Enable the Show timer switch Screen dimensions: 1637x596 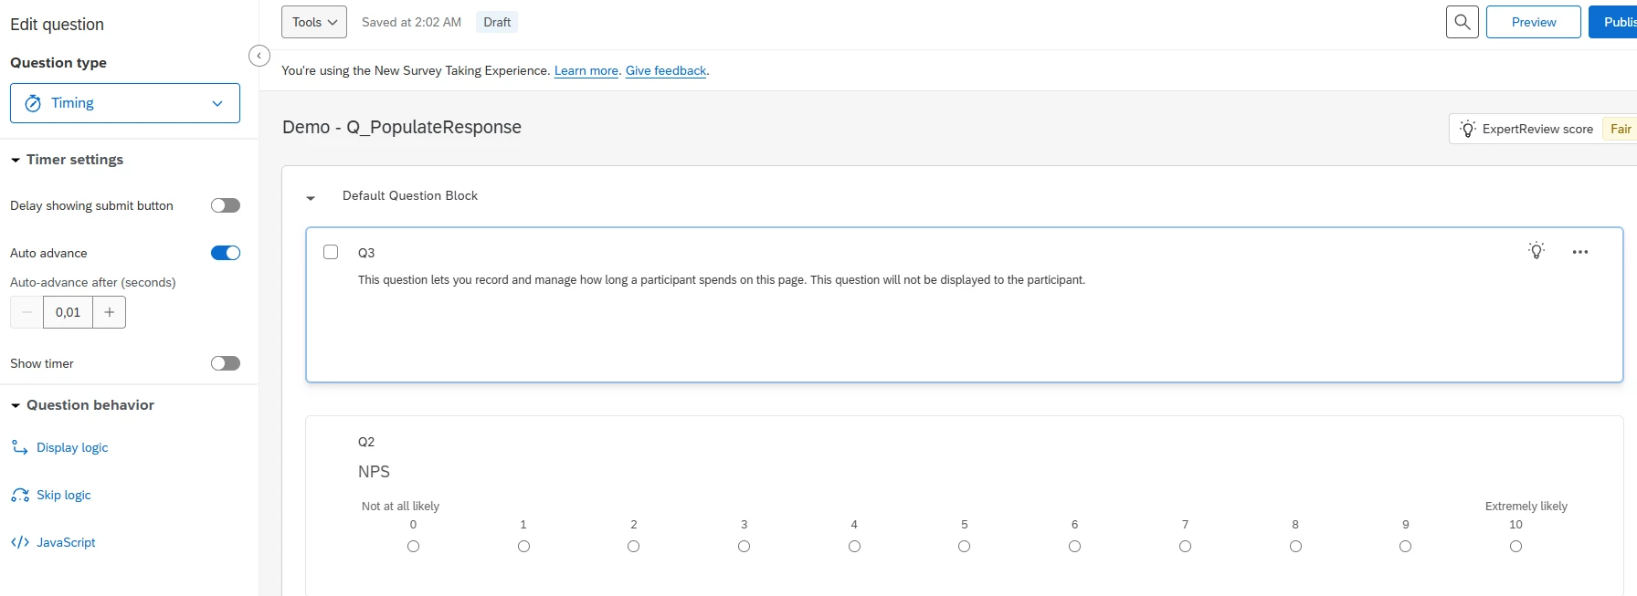pyautogui.click(x=226, y=363)
